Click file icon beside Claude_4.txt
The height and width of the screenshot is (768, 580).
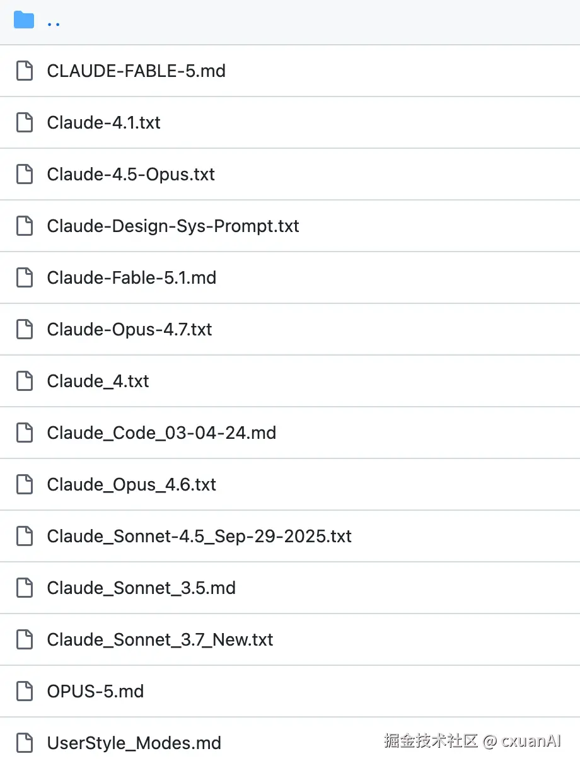click(x=25, y=381)
